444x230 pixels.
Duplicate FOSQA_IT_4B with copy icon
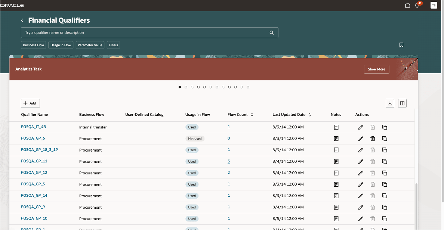385,127
